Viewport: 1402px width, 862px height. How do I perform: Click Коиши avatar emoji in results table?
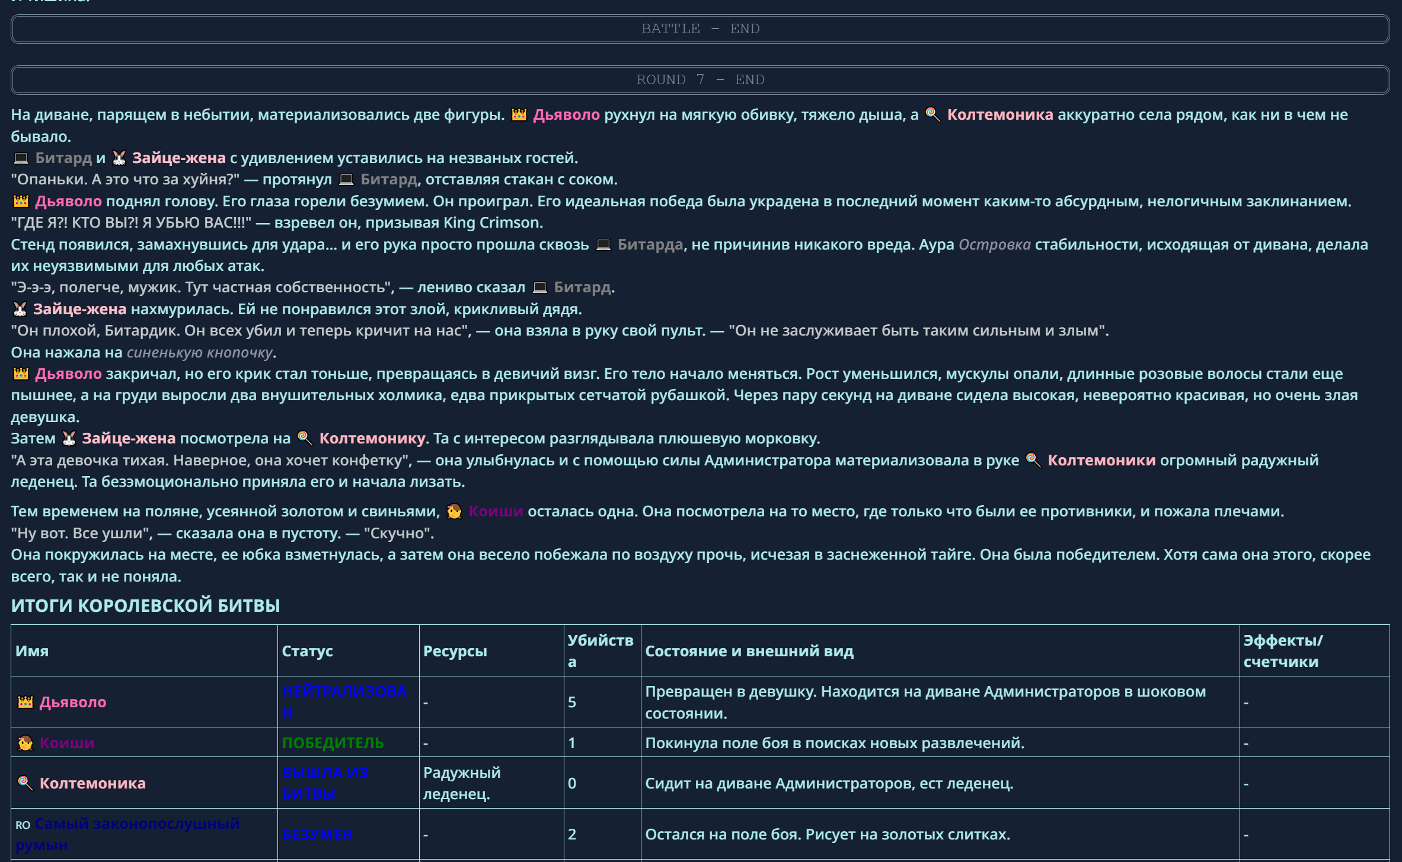click(25, 743)
